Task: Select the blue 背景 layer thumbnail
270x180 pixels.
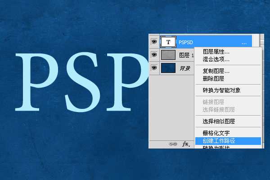Action: [x=168, y=68]
